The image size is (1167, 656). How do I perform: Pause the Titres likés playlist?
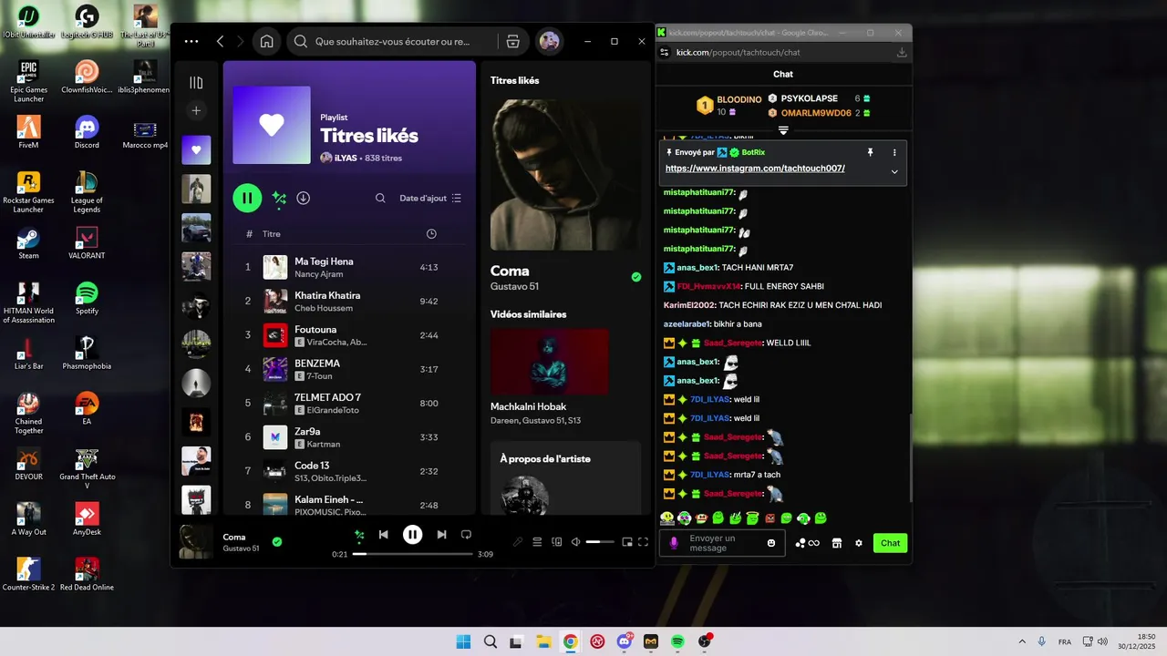click(247, 198)
